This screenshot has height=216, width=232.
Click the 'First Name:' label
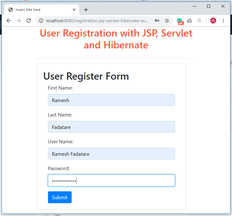60,88
